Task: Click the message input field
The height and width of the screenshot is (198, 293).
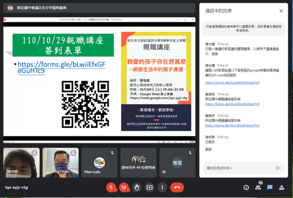Action: 239,168
